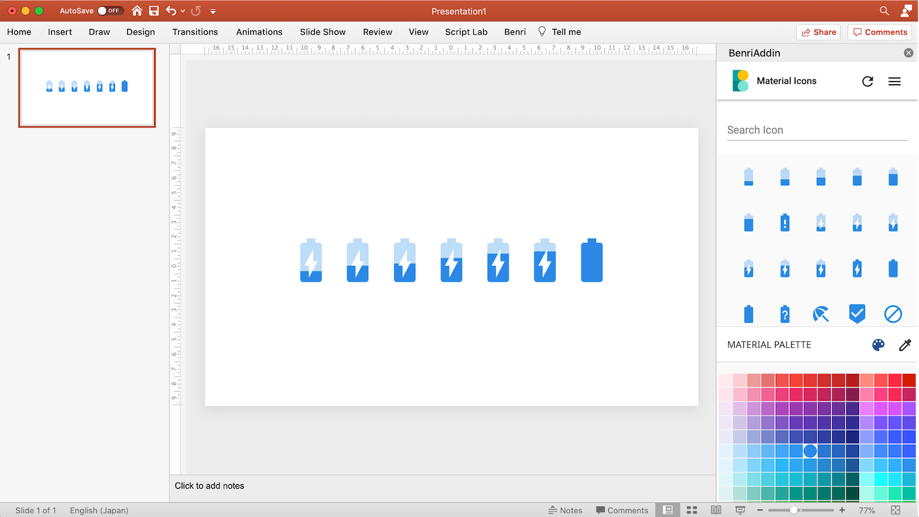This screenshot has height=517, width=919.
Task: Insert the blocked circle-slash icon
Action: [893, 314]
